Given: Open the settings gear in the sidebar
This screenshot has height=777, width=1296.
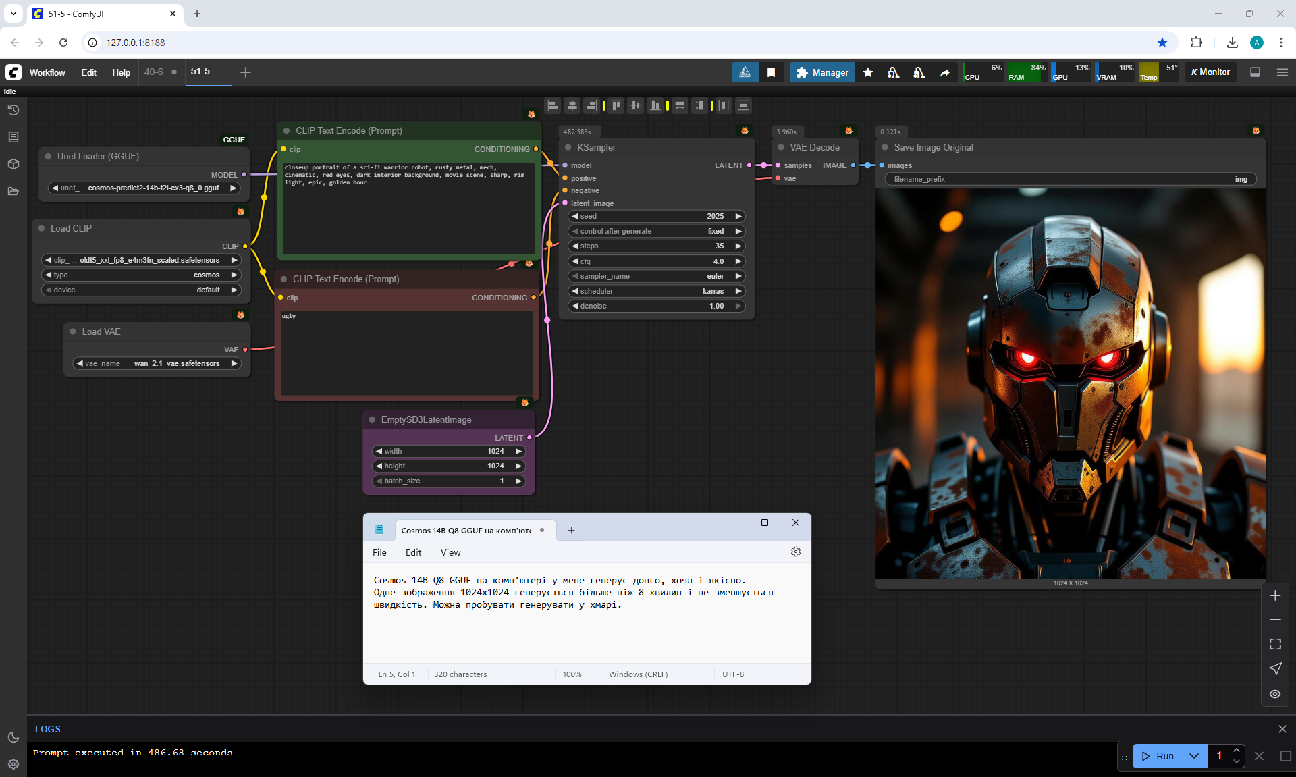Looking at the screenshot, I should coord(13,764).
